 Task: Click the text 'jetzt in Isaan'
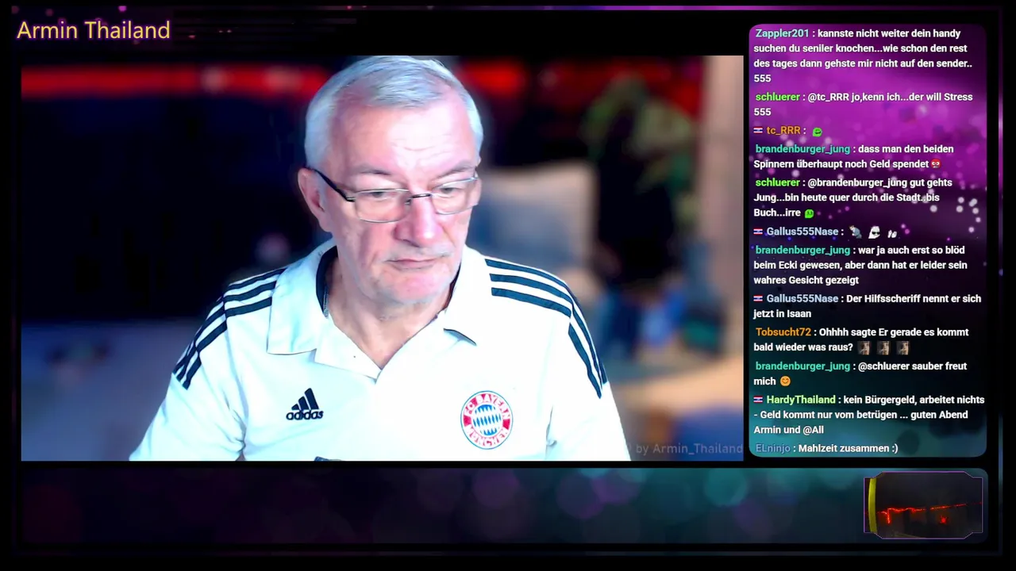(782, 314)
